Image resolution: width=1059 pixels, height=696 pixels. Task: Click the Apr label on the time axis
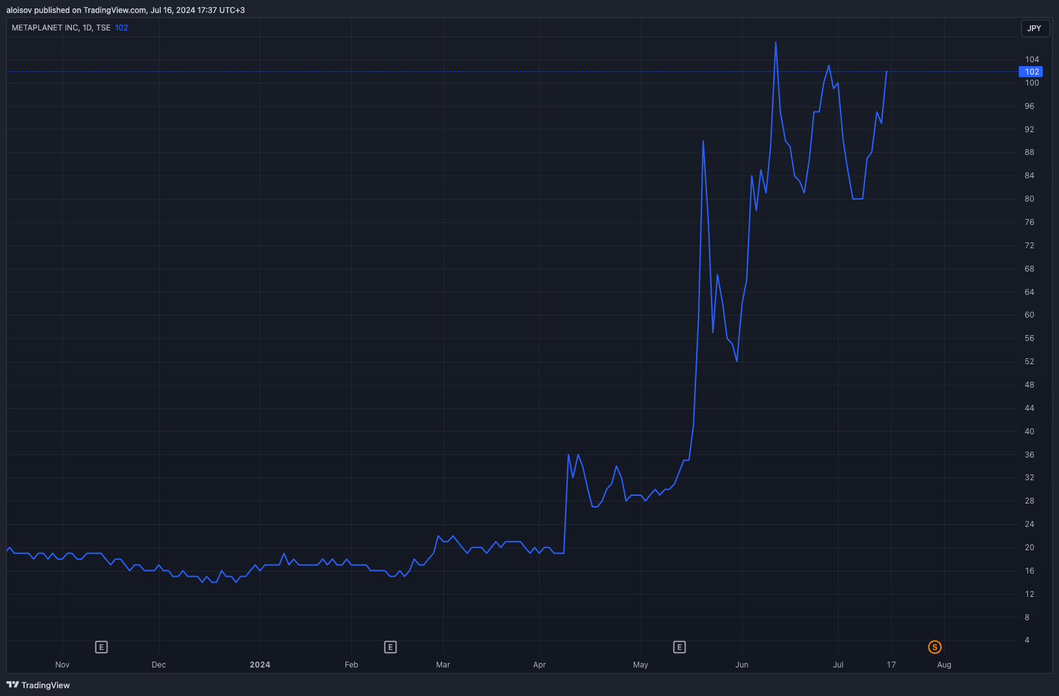(x=539, y=665)
